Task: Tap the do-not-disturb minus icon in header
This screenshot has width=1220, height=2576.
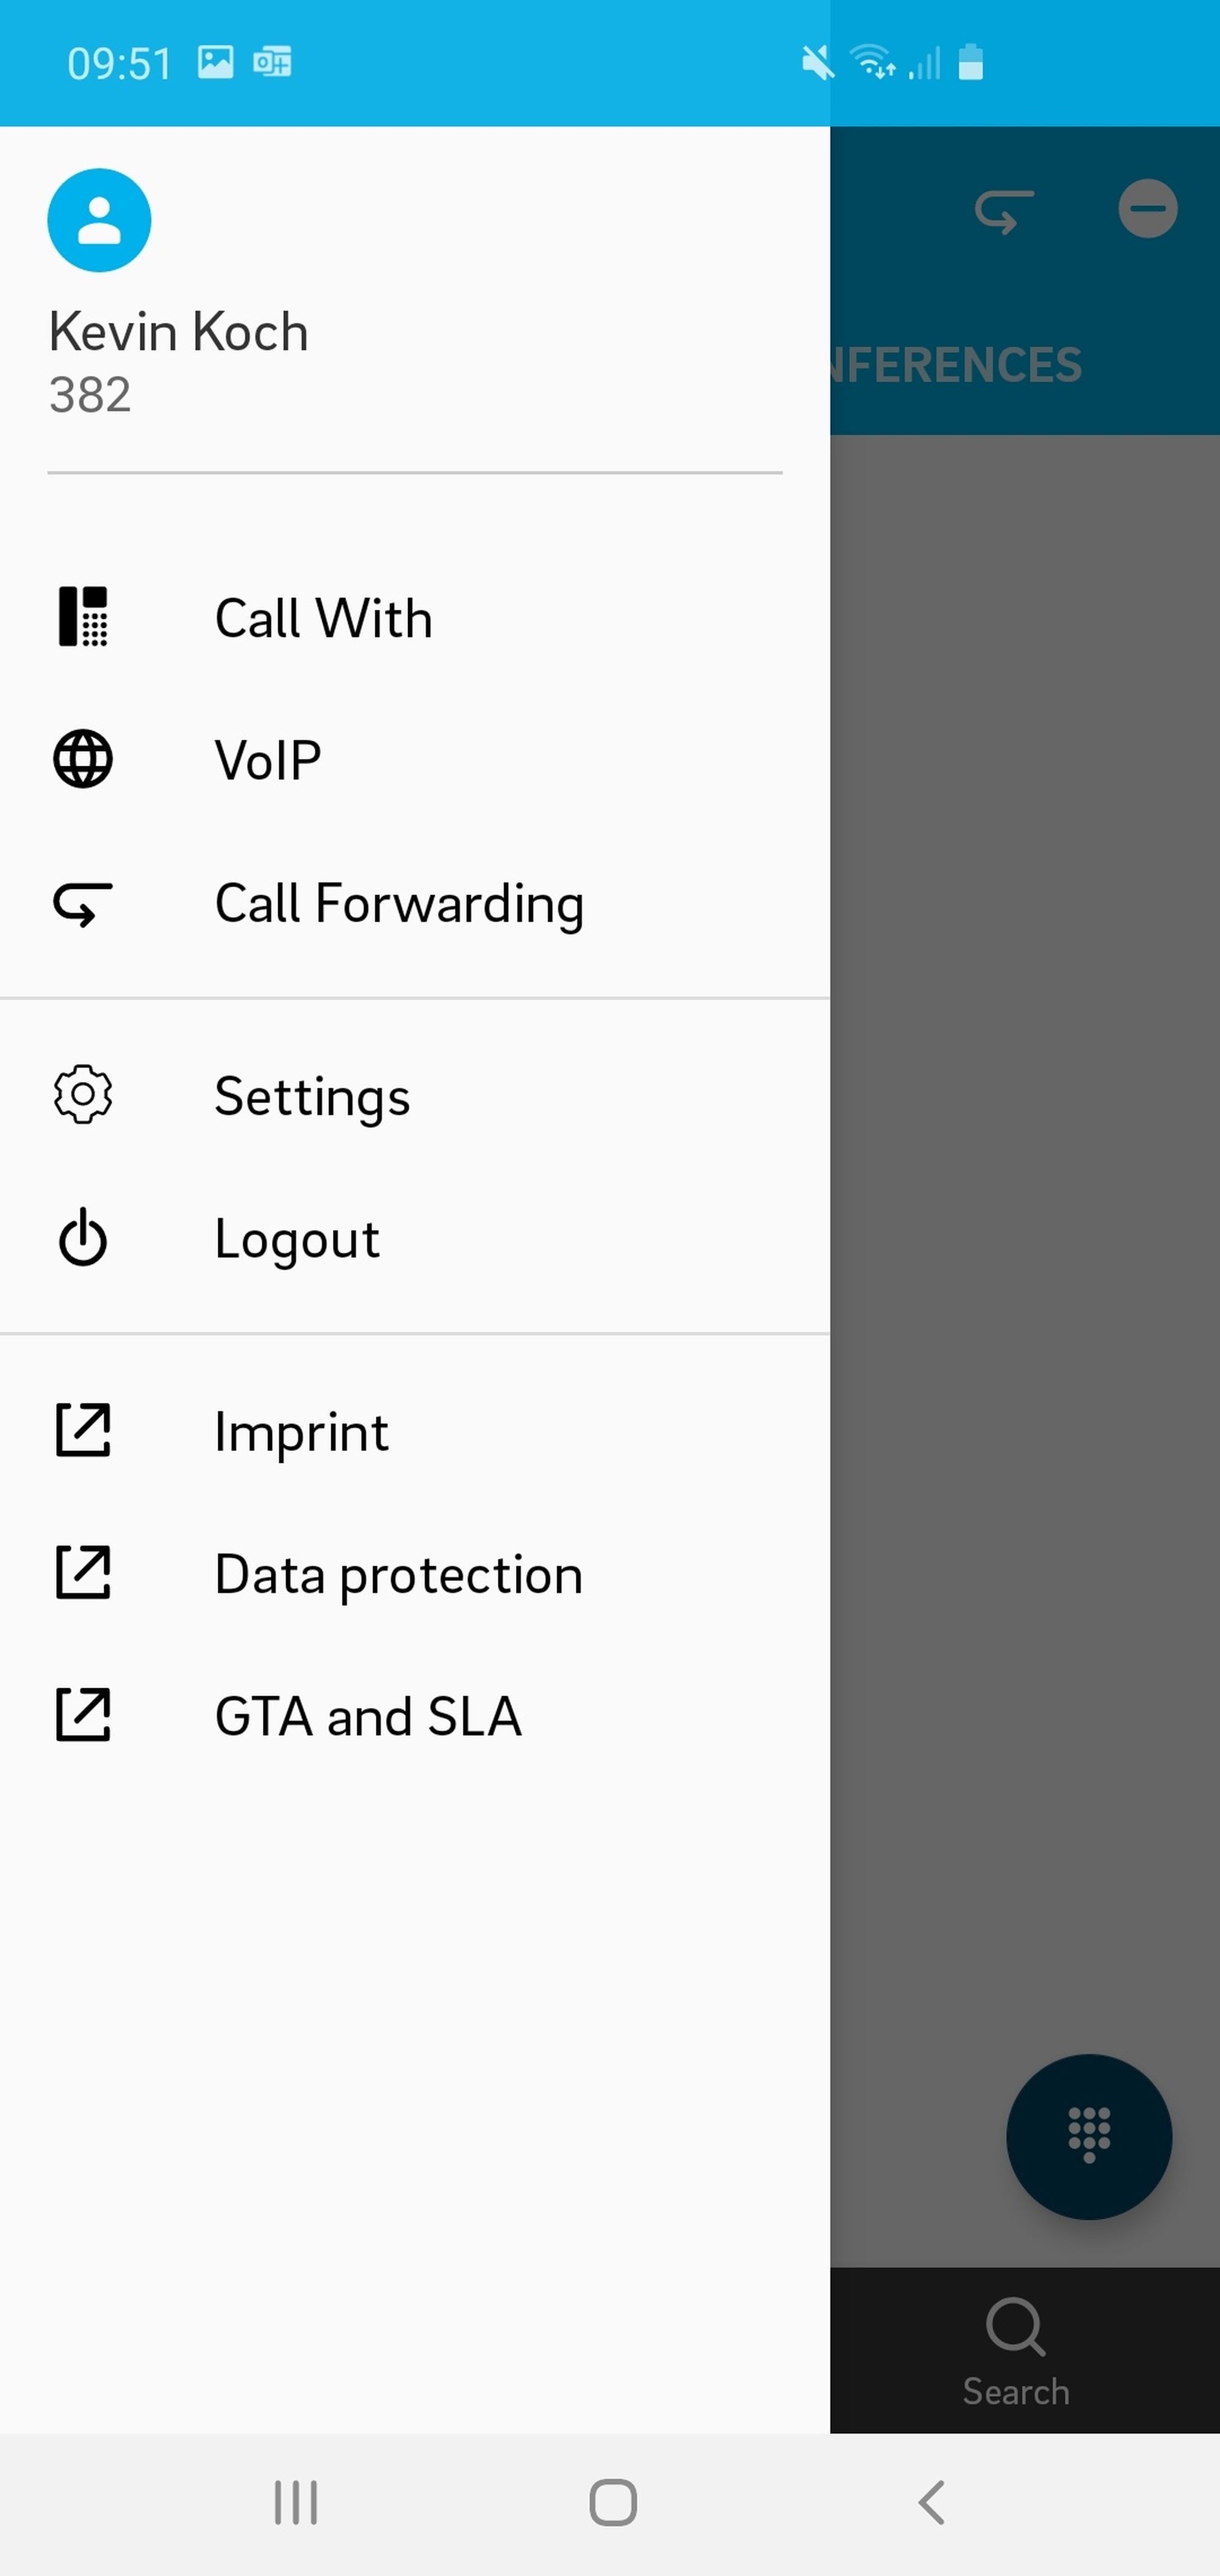Action: coord(1147,209)
